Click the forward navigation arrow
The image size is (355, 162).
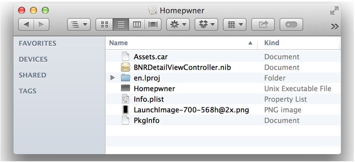coord(41,24)
